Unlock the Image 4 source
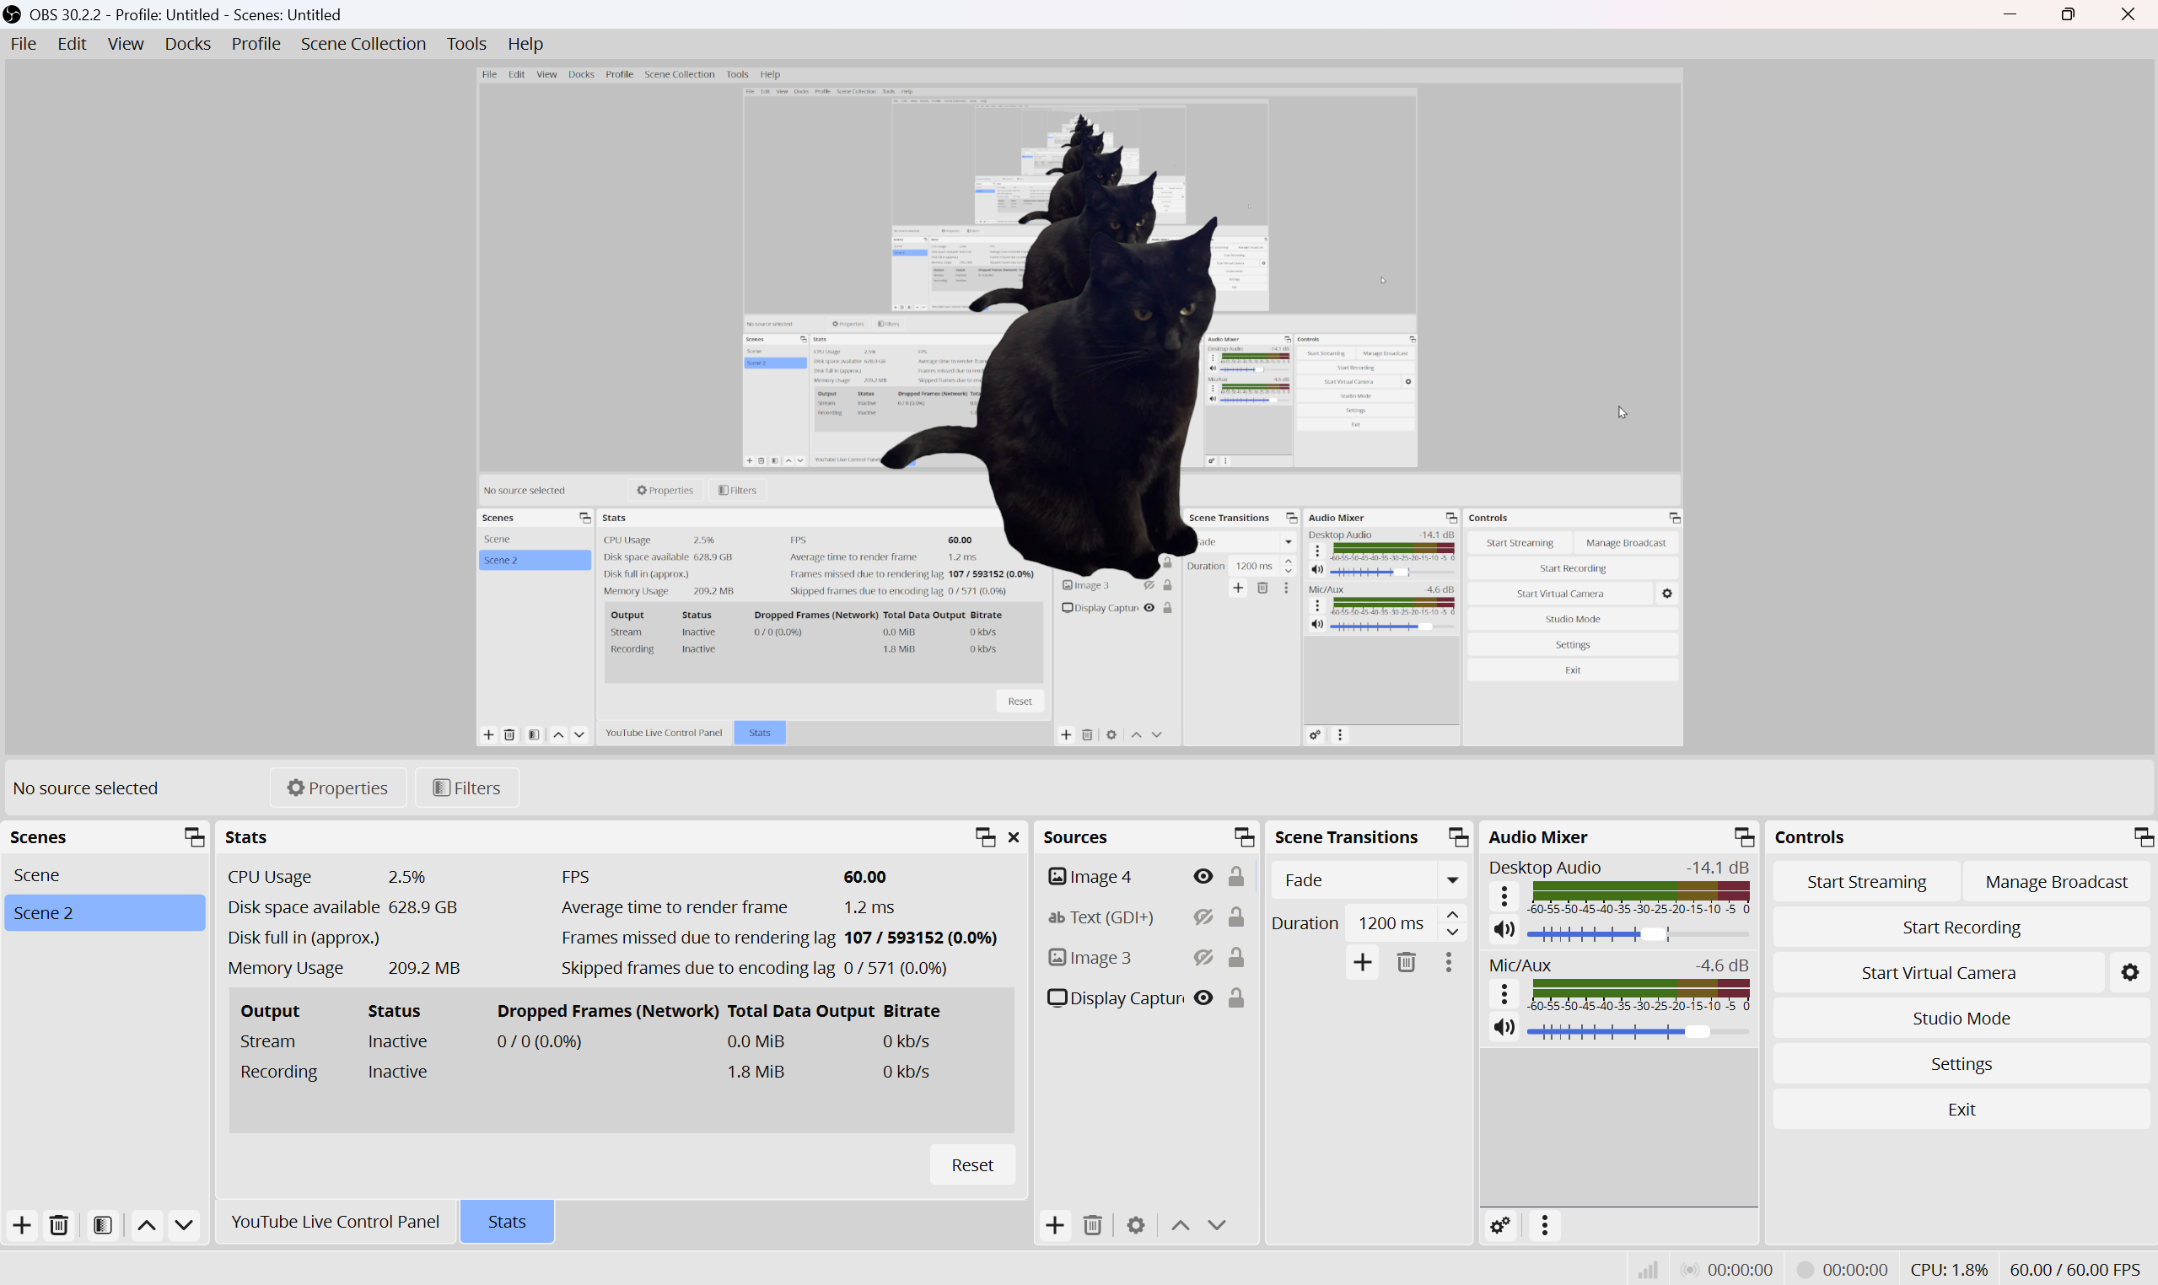The height and width of the screenshot is (1285, 2158). (x=1236, y=876)
